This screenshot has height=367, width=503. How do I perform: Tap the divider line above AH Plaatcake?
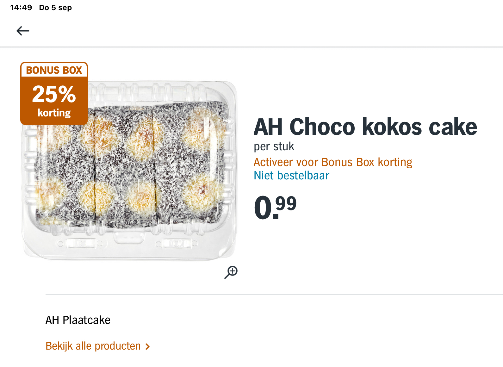click(x=274, y=295)
